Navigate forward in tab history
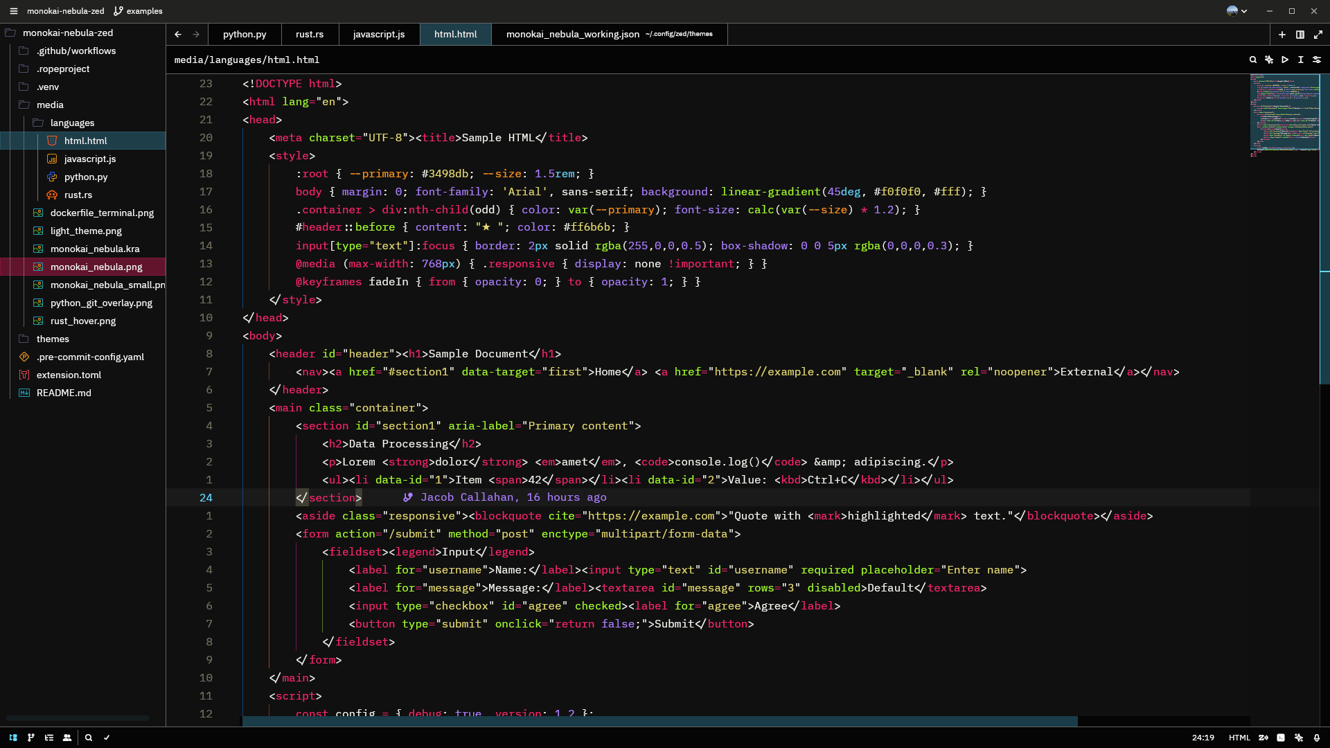Image resolution: width=1330 pixels, height=748 pixels. click(196, 35)
